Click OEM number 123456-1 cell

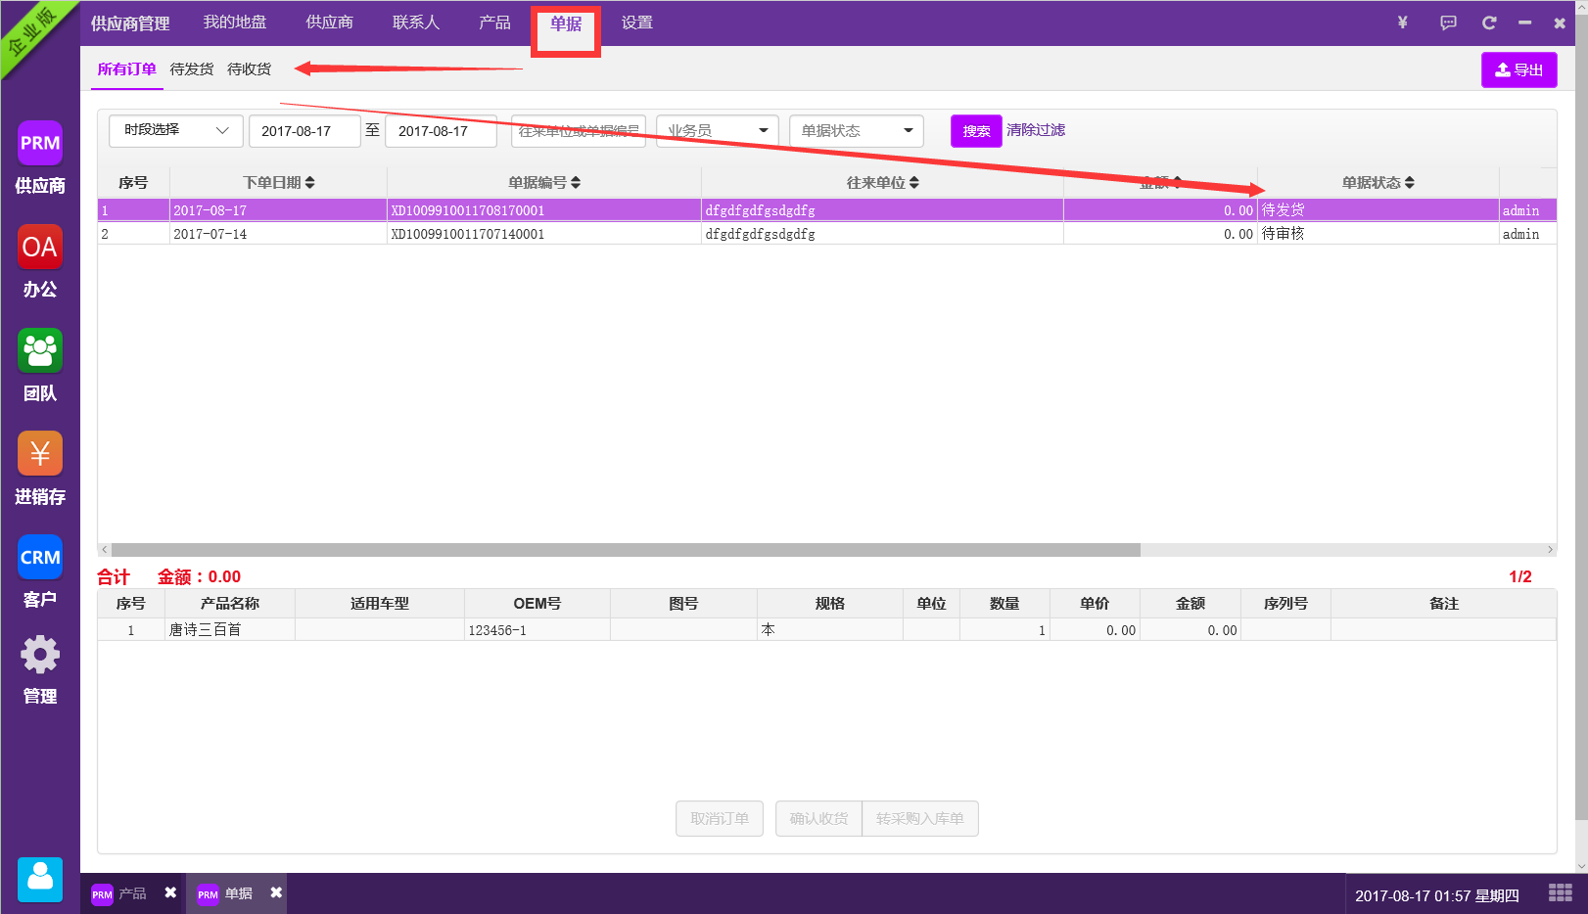537,630
